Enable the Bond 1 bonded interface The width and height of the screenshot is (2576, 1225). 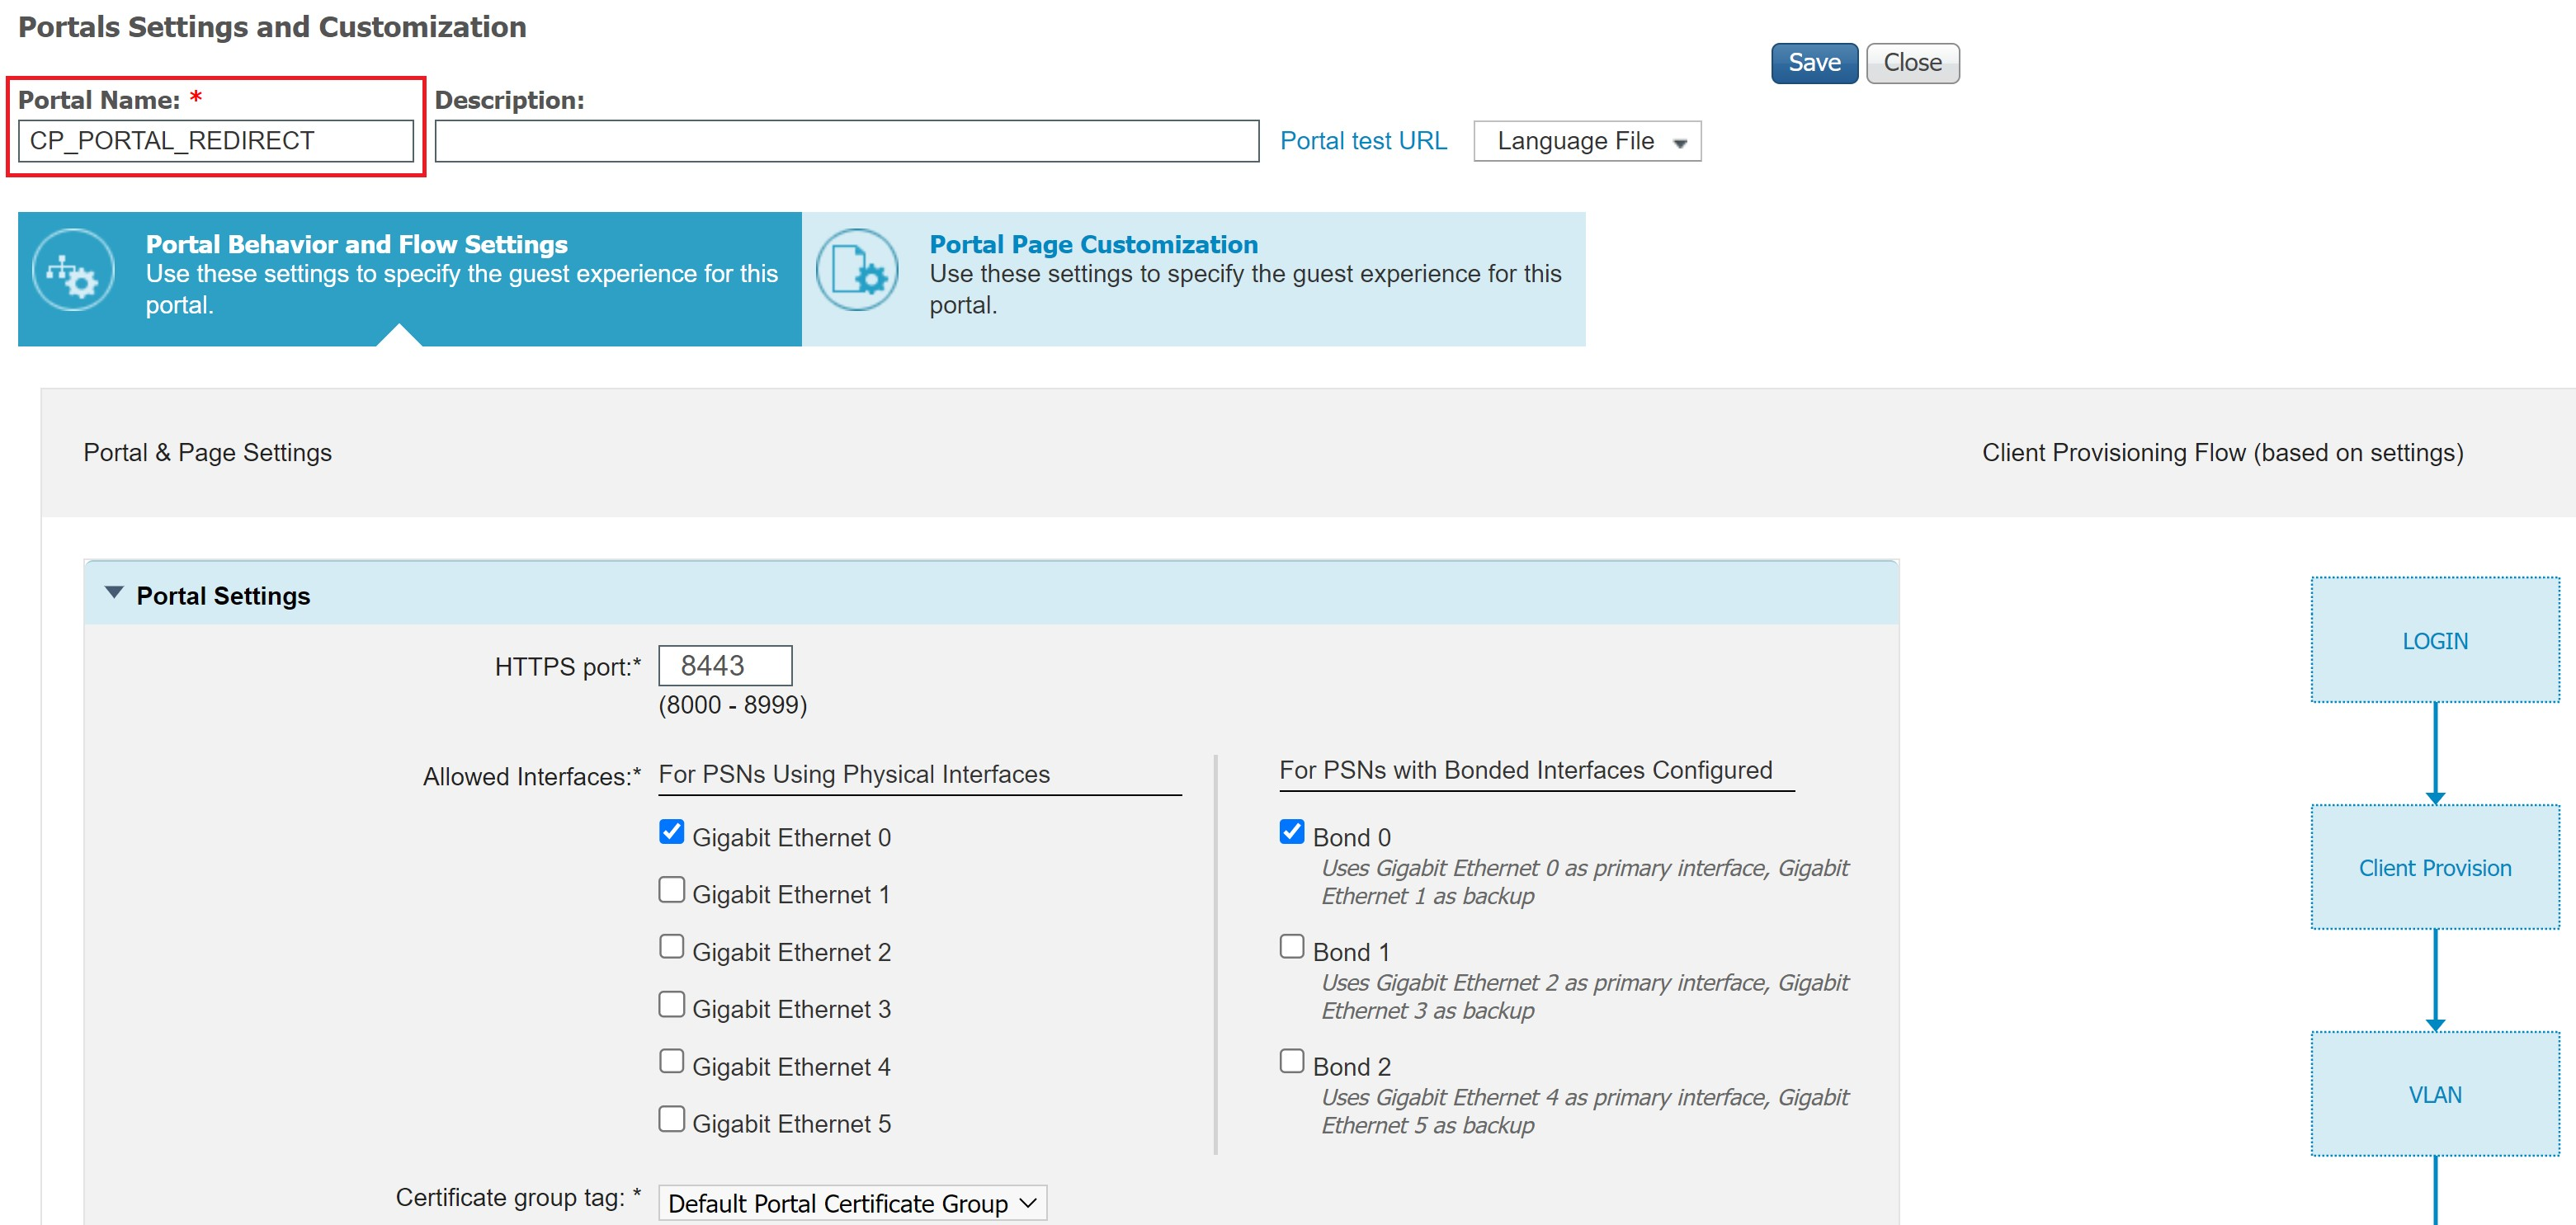1291,945
